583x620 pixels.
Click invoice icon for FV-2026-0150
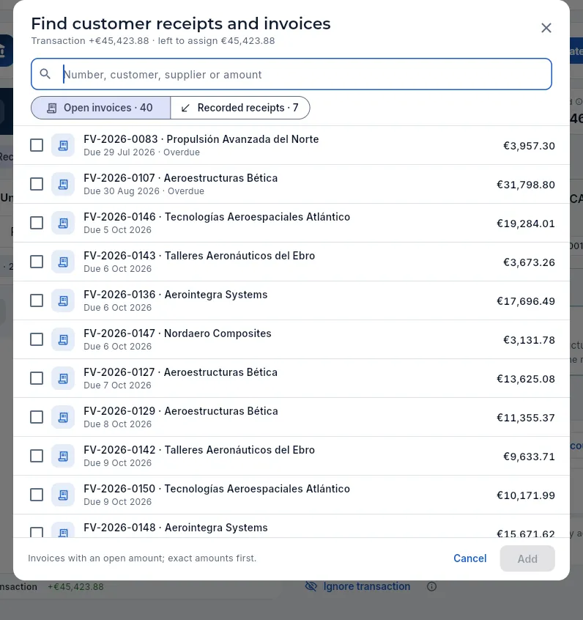coord(63,495)
